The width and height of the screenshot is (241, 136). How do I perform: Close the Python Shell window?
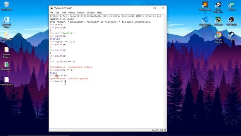click(163, 8)
